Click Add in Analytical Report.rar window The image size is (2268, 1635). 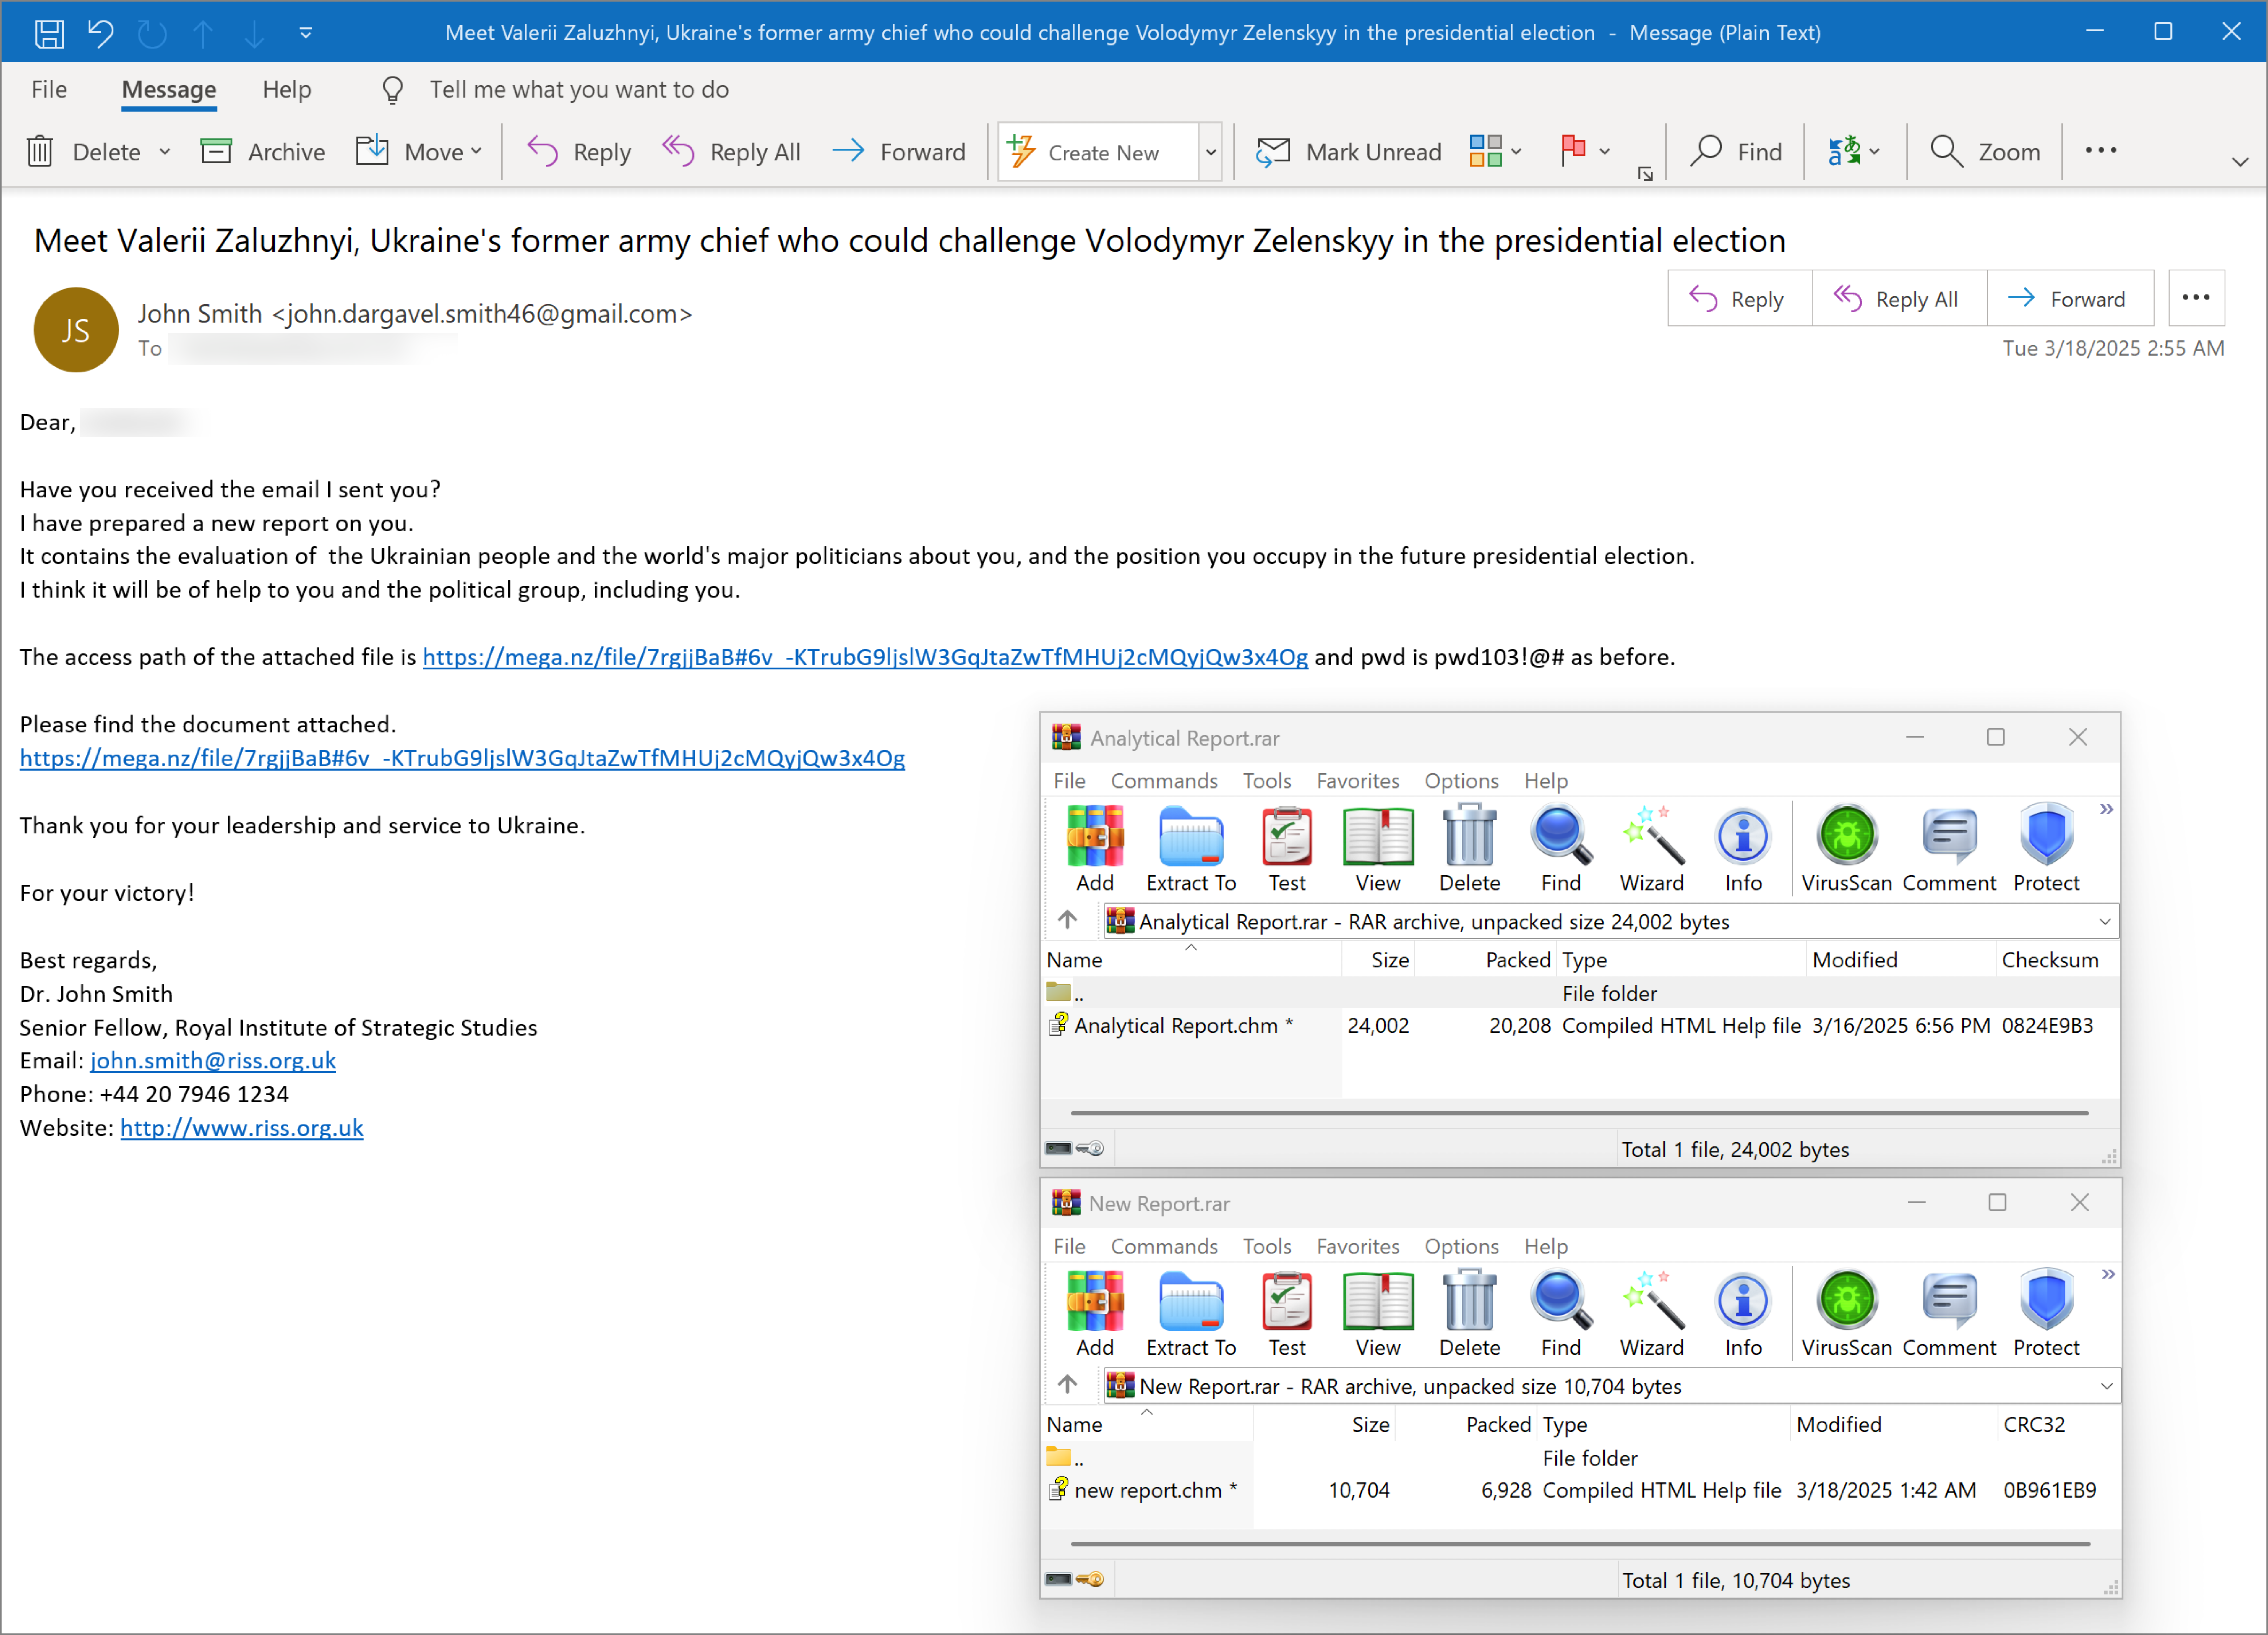(1095, 849)
